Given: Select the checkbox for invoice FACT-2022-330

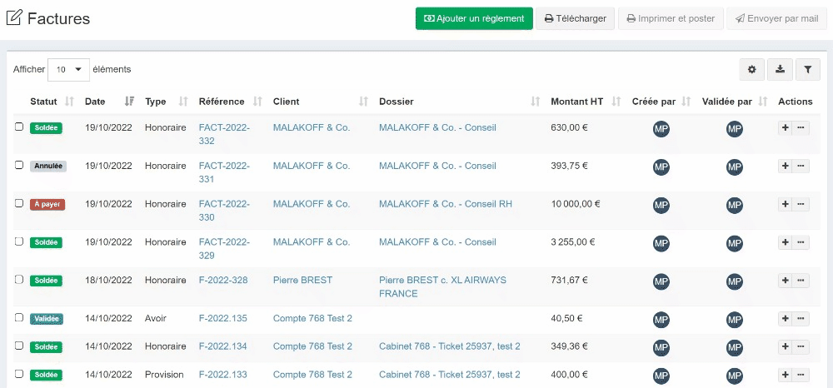Looking at the screenshot, I should [x=18, y=203].
